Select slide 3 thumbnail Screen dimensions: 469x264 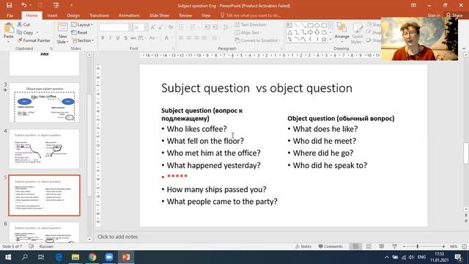[44, 103]
